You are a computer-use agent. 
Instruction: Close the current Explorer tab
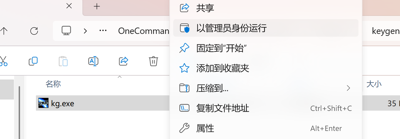tap(69, 6)
